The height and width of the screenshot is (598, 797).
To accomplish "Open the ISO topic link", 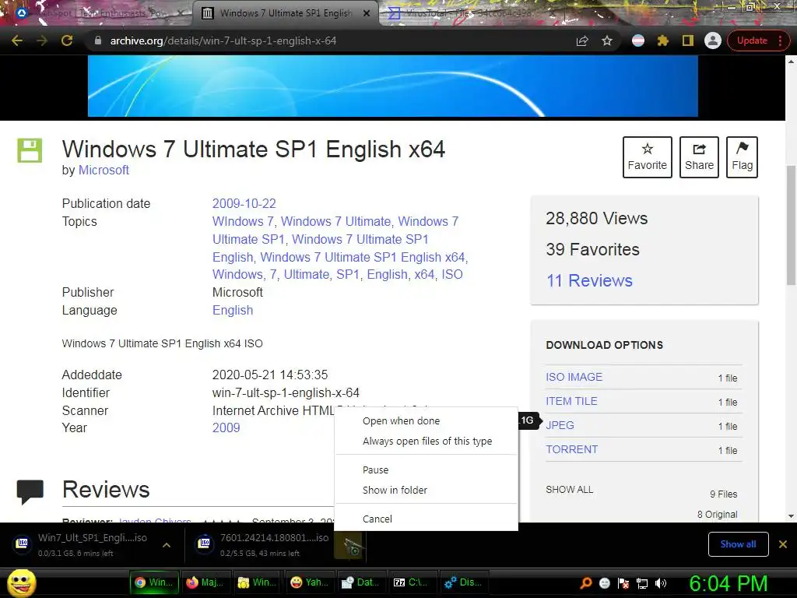I will (452, 275).
